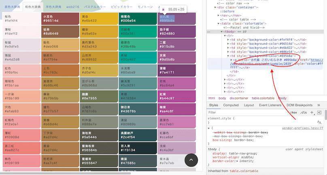Expand the anchor element titled 古代紫

click(x=231, y=60)
